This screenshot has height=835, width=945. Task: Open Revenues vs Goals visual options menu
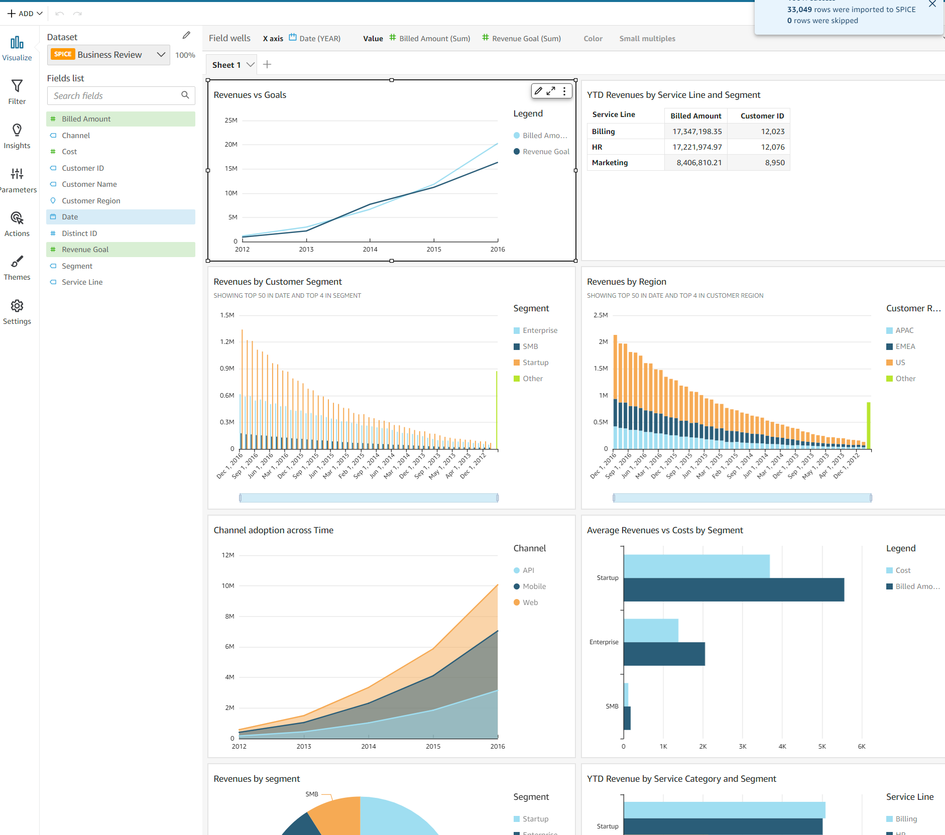(564, 91)
